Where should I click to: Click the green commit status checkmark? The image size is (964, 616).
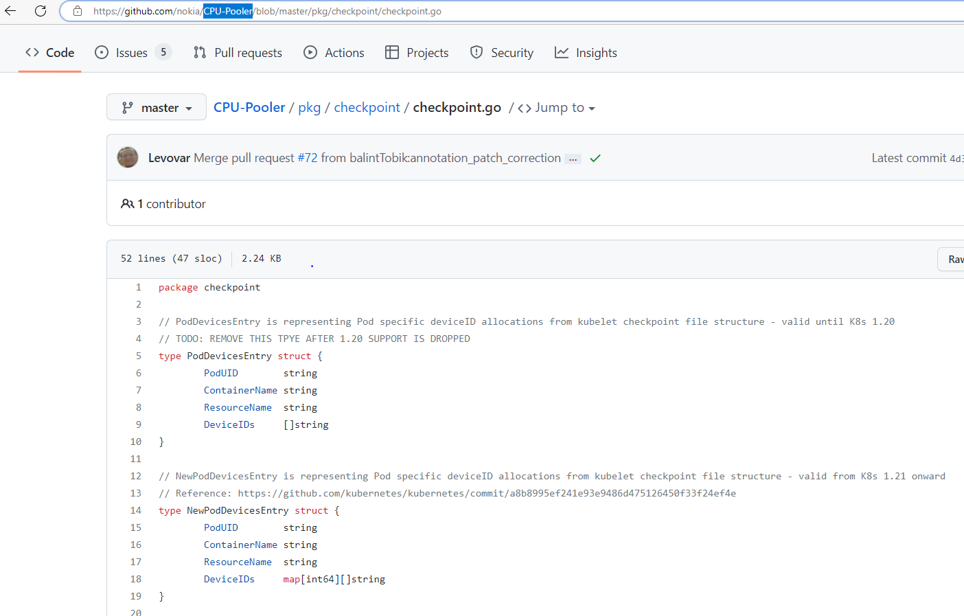[595, 157]
